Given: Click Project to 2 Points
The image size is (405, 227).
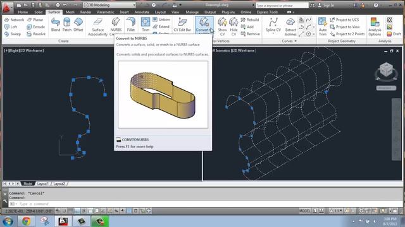Looking at the screenshot, I should pos(347,34).
